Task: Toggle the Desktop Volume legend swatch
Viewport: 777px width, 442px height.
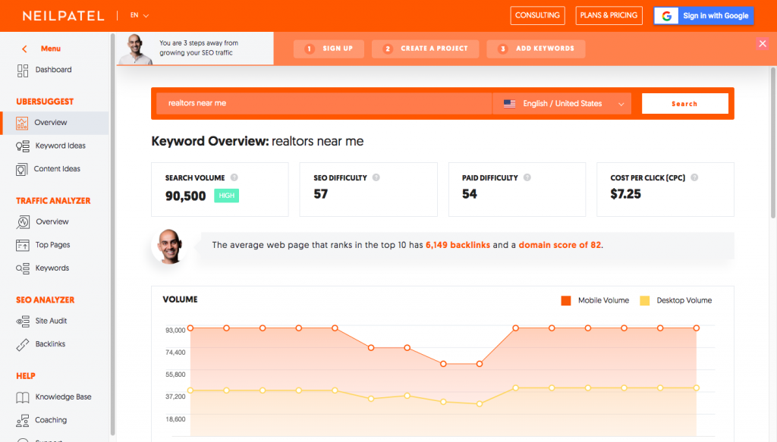Action: [x=645, y=300]
